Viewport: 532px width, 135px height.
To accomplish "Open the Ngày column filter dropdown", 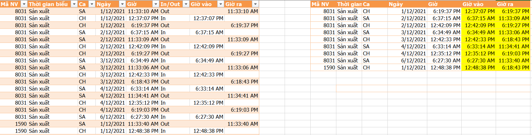I will coord(122,4).
